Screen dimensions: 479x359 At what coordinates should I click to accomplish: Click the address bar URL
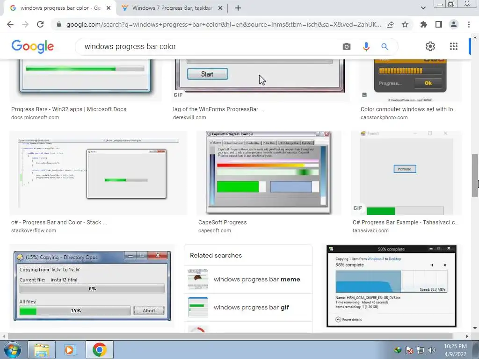tap(224, 24)
